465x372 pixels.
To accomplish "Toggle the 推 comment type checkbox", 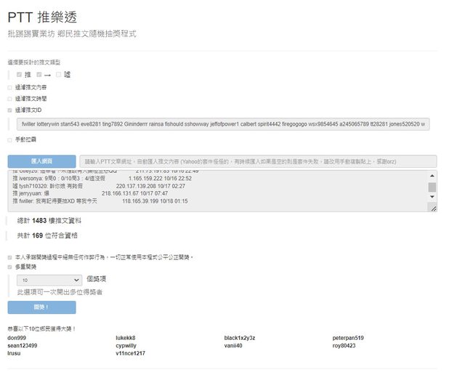I will [19, 74].
